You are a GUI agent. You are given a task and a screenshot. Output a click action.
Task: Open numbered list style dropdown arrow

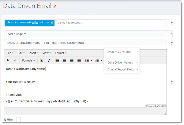click(102, 61)
